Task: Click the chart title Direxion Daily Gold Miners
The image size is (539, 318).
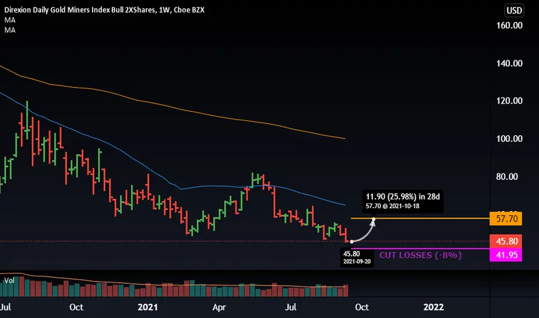Action: point(104,10)
